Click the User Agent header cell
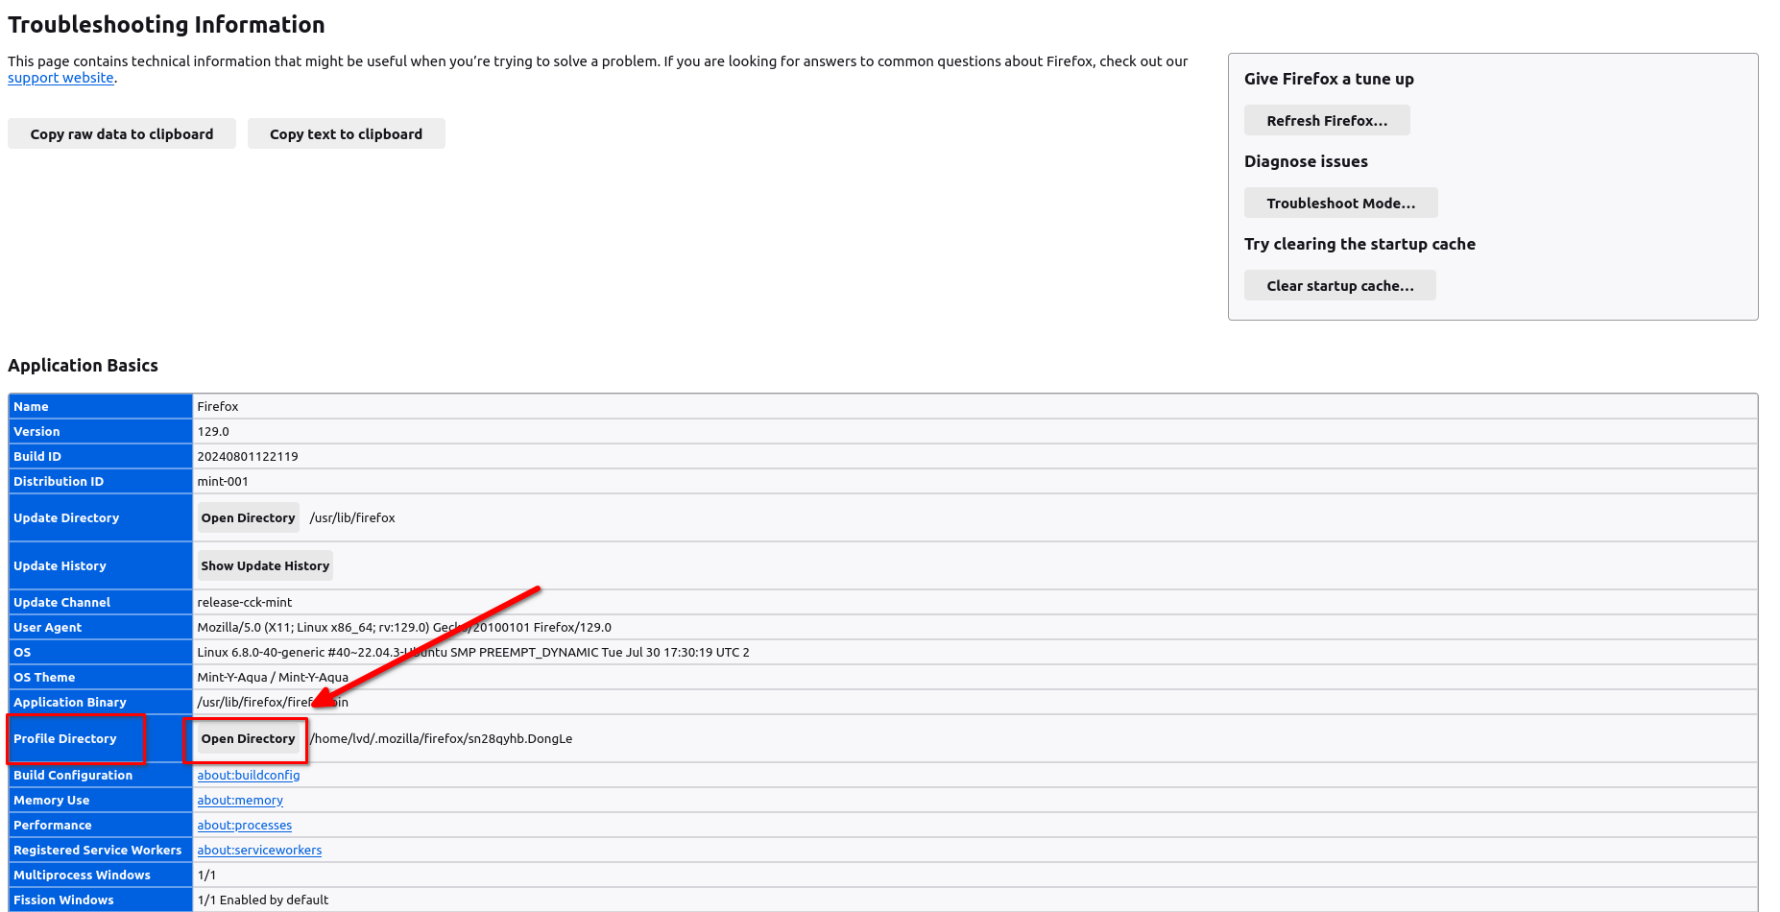Screen dimensions: 1780x912 pyautogui.click(x=101, y=627)
